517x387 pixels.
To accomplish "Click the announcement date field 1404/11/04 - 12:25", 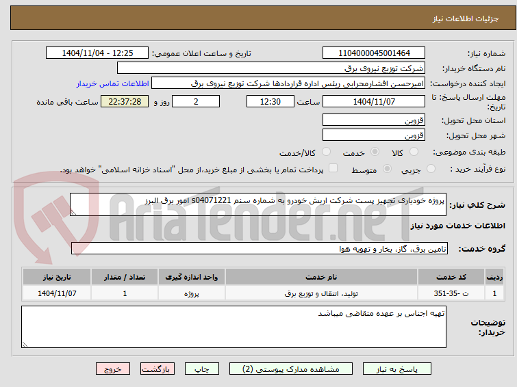I will [x=97, y=53].
